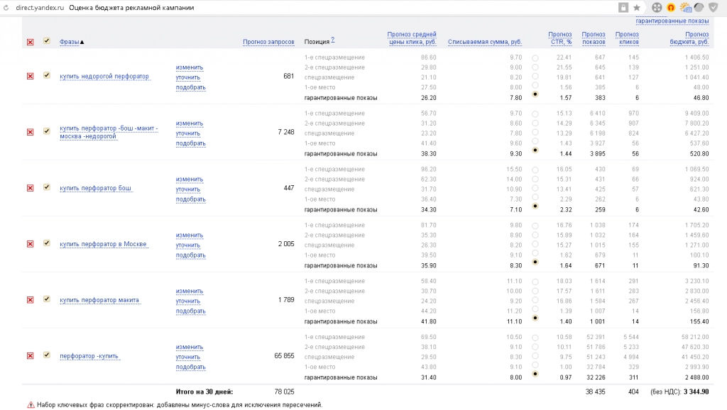Delete the phrase купить недорогой перфоратор

click(x=30, y=76)
